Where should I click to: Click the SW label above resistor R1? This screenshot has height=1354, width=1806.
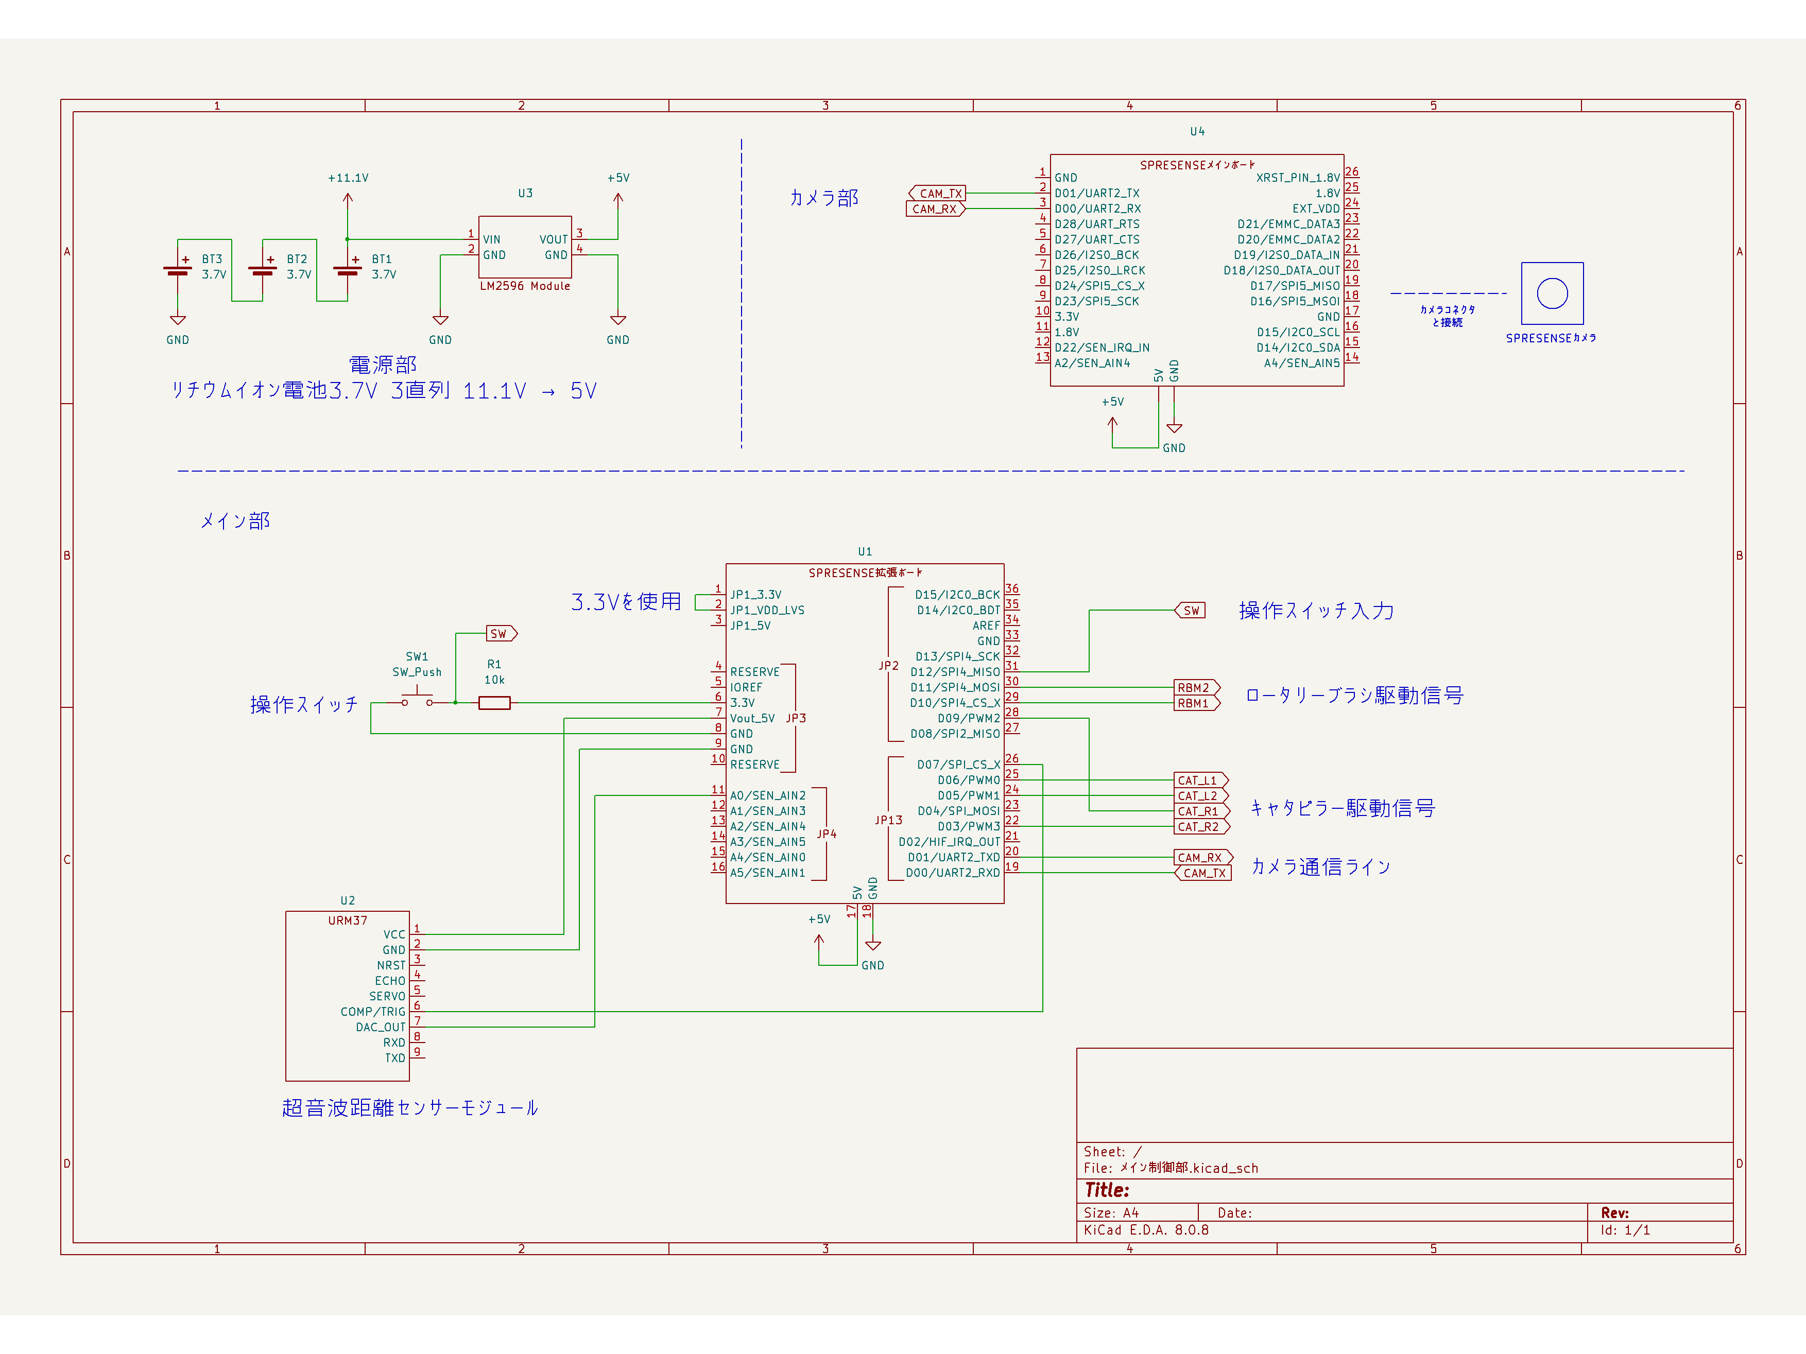501,633
